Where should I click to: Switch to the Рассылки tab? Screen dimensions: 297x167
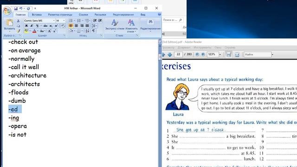tap(100, 14)
